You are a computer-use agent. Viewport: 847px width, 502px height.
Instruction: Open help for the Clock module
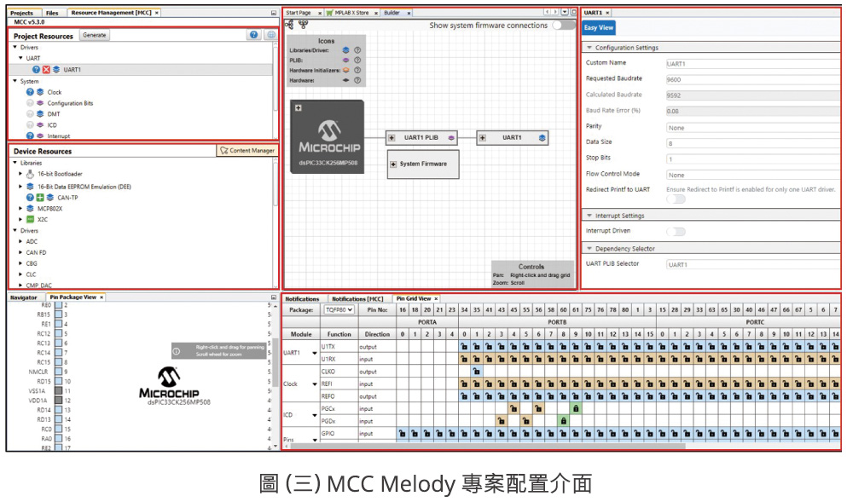coord(30,92)
